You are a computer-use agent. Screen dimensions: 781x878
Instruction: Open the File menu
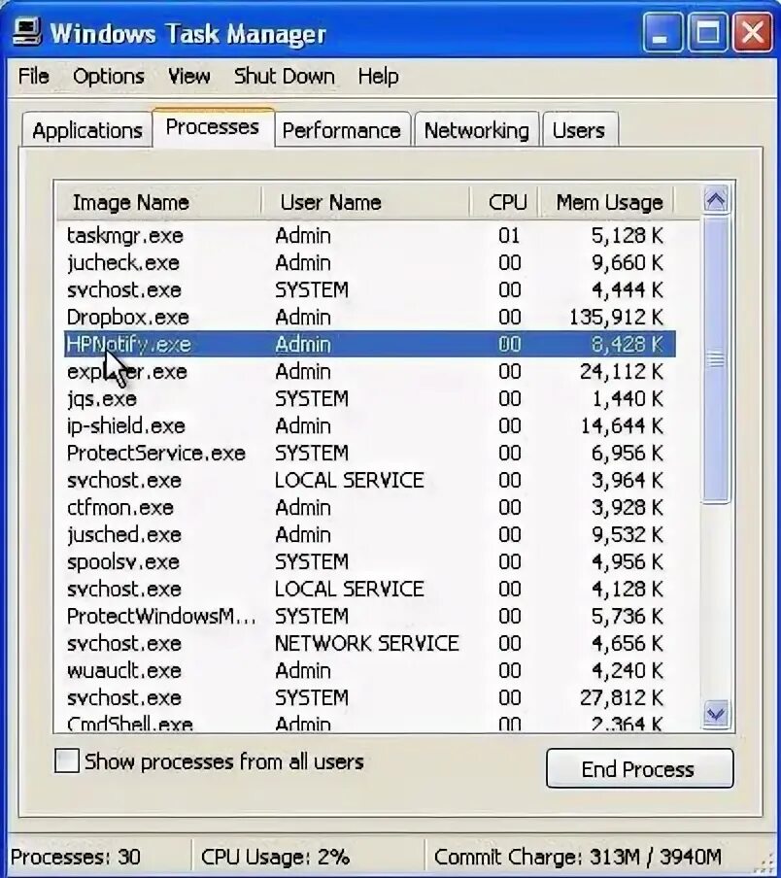click(x=33, y=76)
